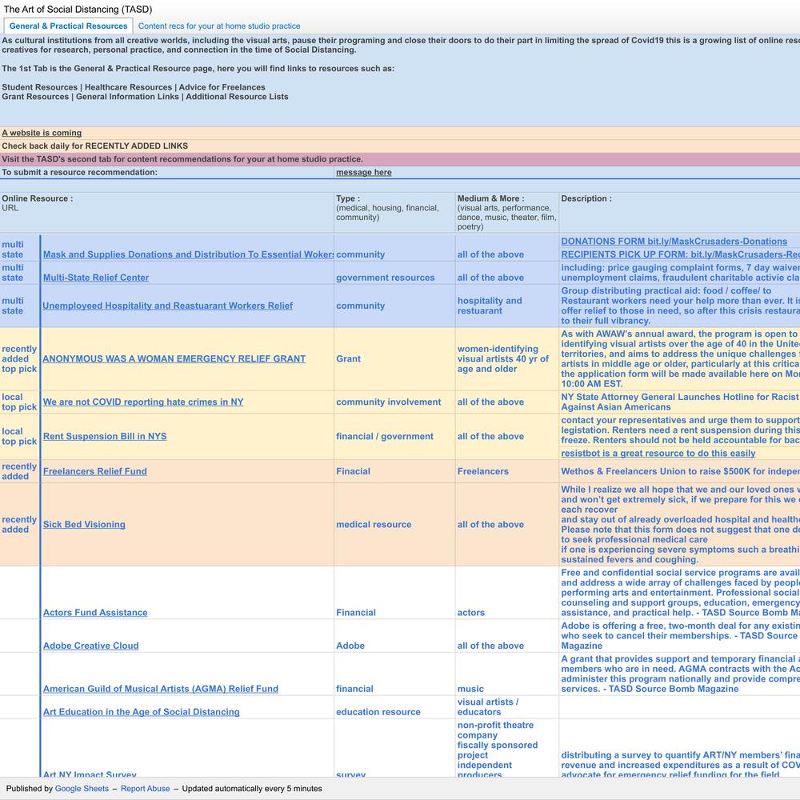
Task: Open the RECIPIENTS PICK UP FORM link
Action: point(680,254)
